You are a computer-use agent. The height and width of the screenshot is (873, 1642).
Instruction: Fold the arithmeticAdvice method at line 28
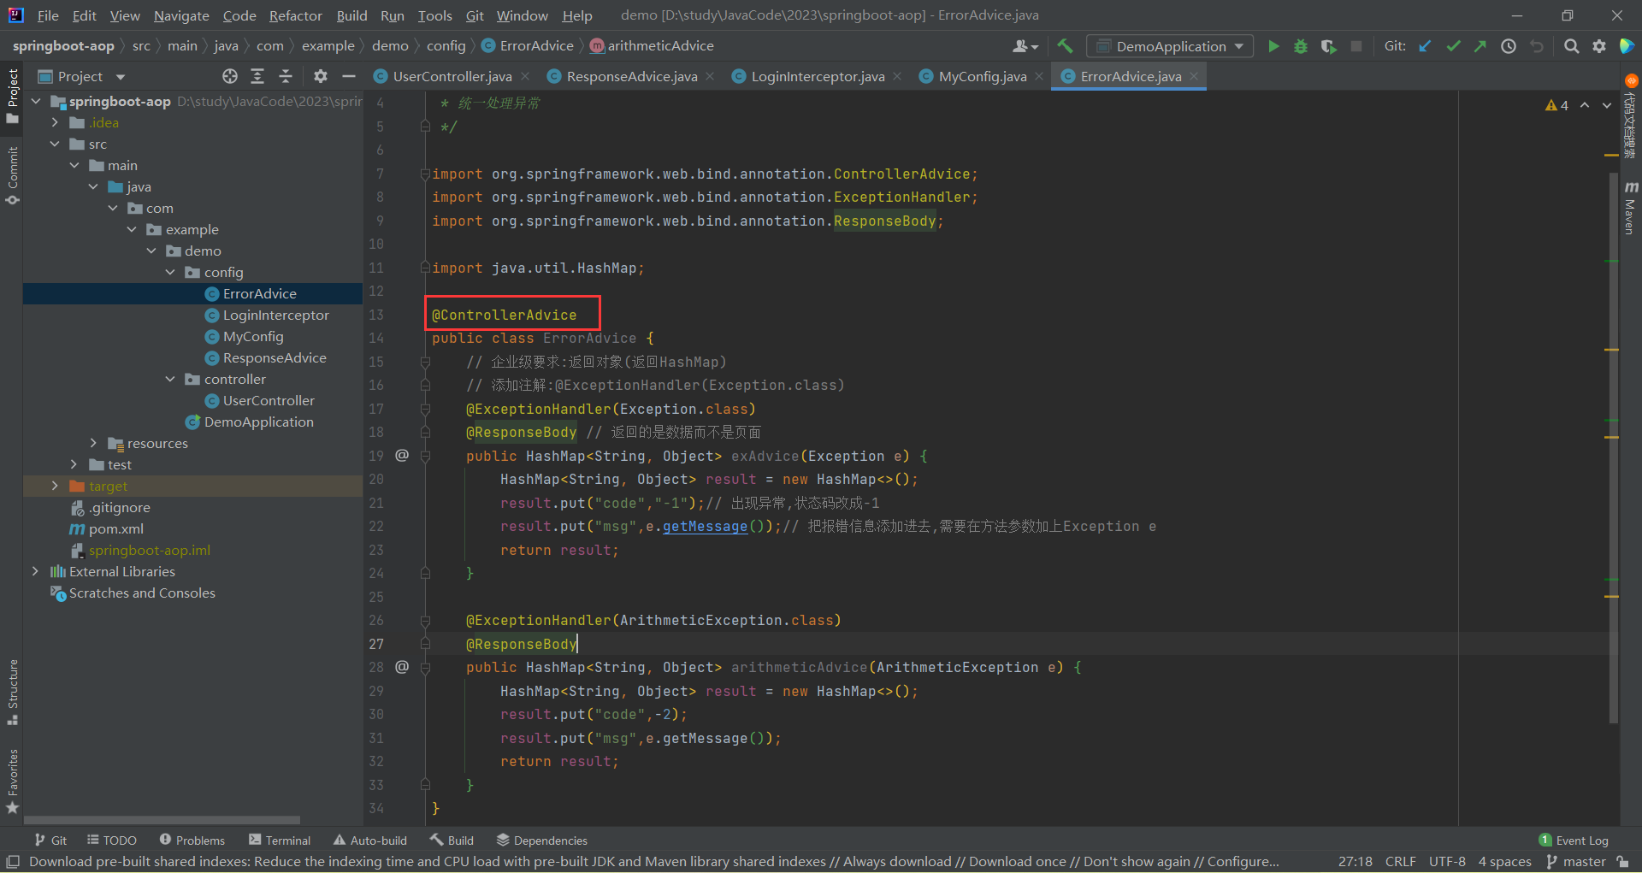pos(425,667)
